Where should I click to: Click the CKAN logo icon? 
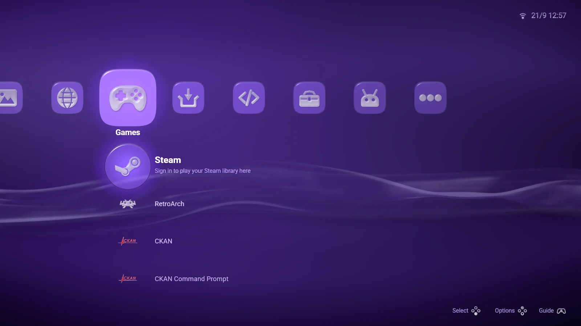(x=128, y=241)
